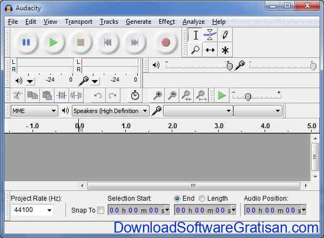Viewport: 324px width, 238px height.
Task: Click the Pause transport button
Action: (x=26, y=42)
